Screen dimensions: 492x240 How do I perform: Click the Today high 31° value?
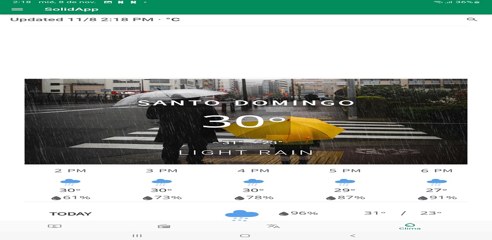tap(375, 213)
